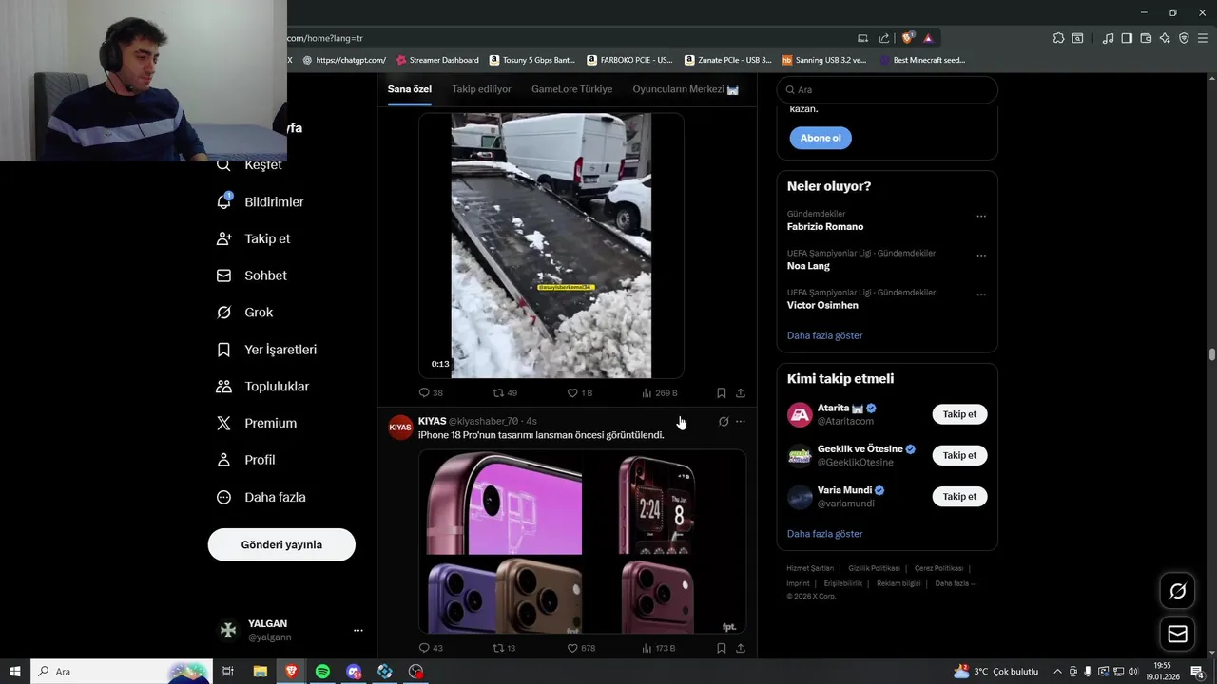Like the KIYAS iPhone post
1217x684 pixels.
581,648
